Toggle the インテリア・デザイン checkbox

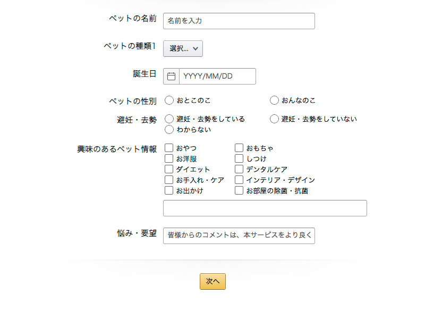point(239,180)
